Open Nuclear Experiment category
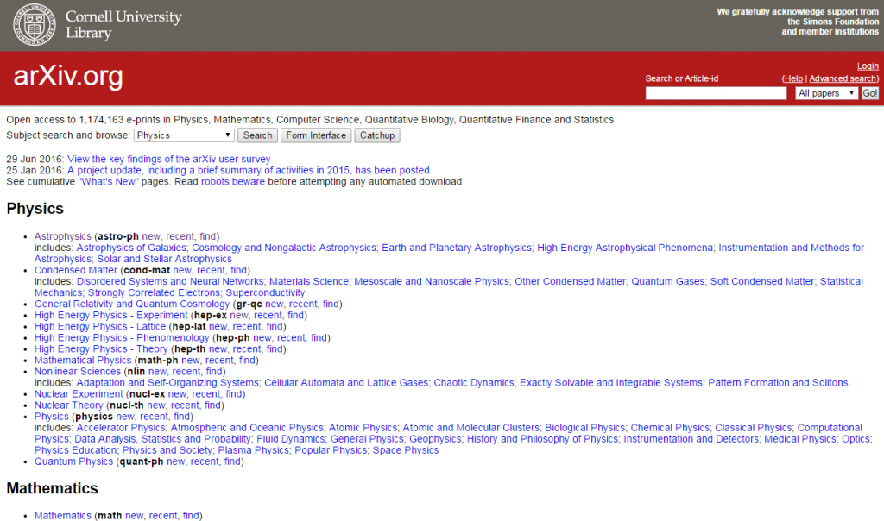 (79, 393)
